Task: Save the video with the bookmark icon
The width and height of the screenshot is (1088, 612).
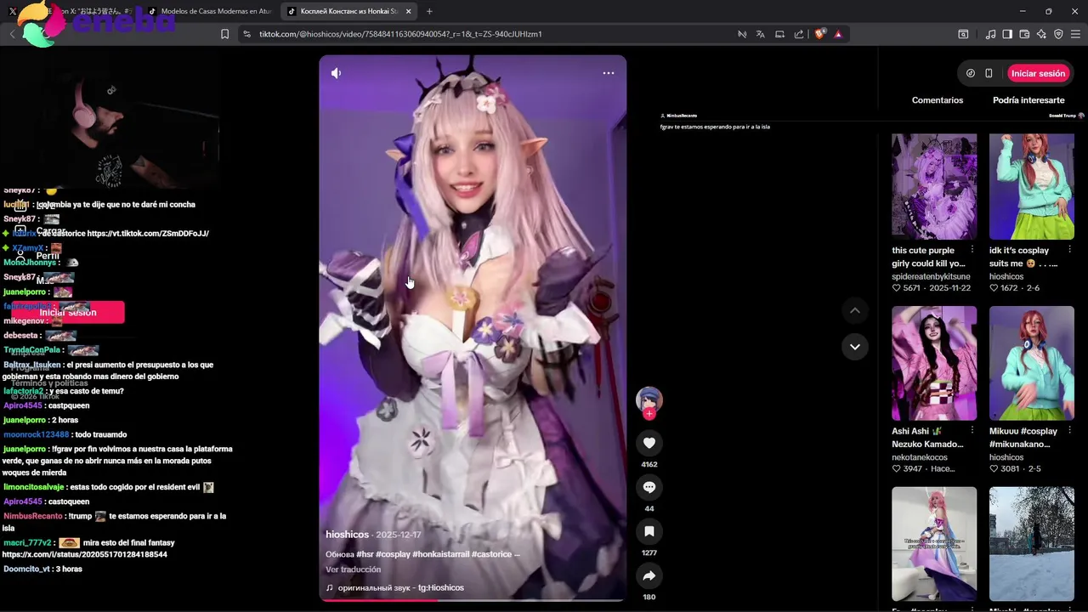Action: [x=649, y=531]
